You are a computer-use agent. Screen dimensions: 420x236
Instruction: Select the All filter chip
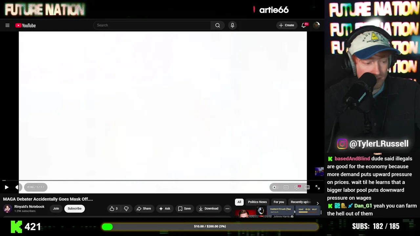tap(239, 202)
